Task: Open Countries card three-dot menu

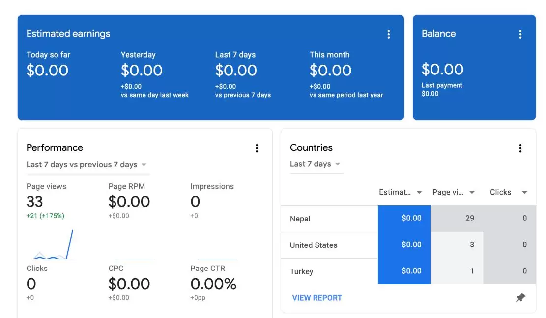Action: click(x=520, y=148)
